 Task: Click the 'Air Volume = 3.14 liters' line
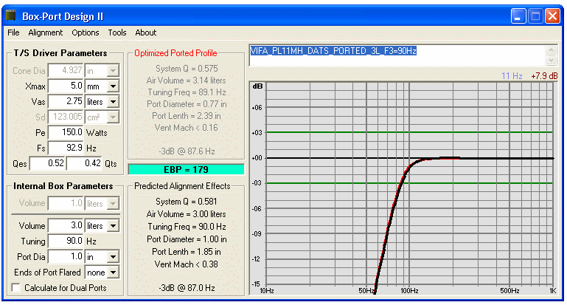[187, 80]
